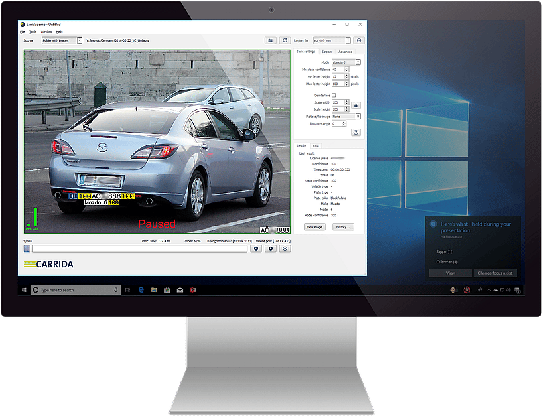This screenshot has height=416, width=542.
Task: Toggle the scale aspect ratio lock icon
Action: pyautogui.click(x=356, y=105)
